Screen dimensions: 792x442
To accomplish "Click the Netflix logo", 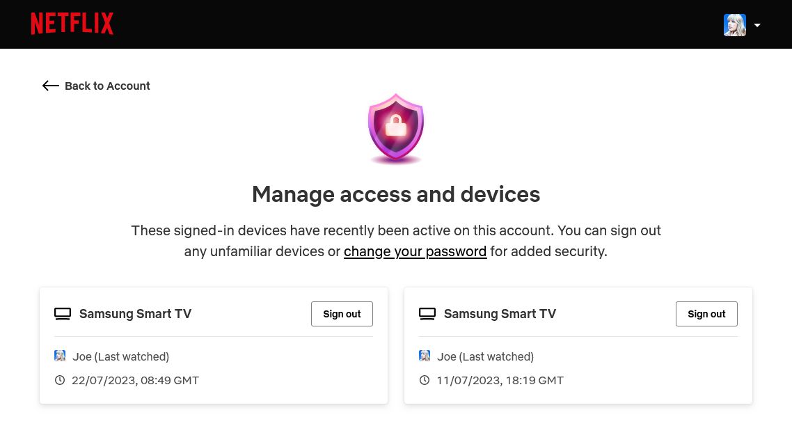I will coord(72,23).
